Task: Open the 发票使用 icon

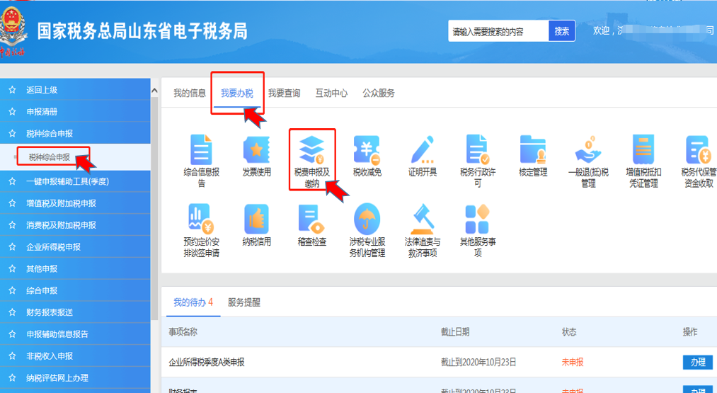Action: point(256,150)
